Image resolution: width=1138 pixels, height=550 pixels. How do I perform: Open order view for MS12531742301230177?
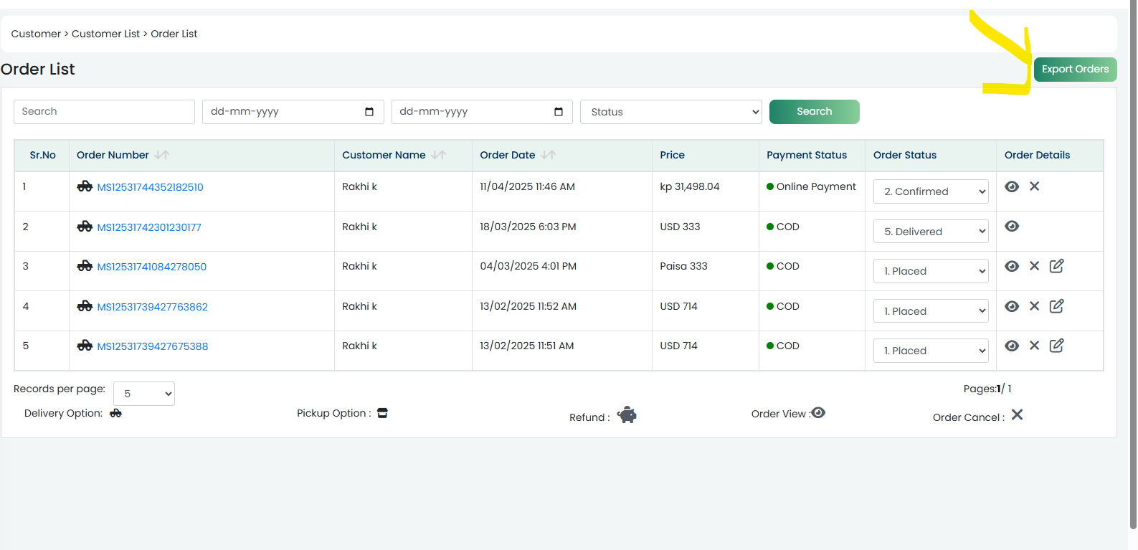pyautogui.click(x=1012, y=226)
